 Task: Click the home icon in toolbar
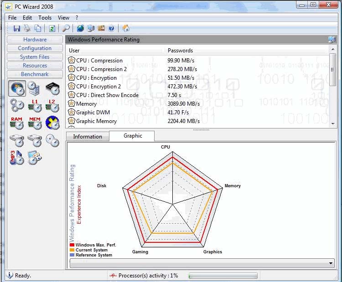(125, 28)
